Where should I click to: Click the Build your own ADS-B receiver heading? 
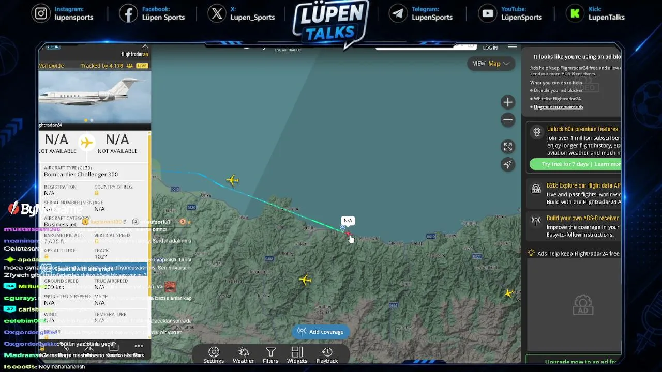point(583,218)
